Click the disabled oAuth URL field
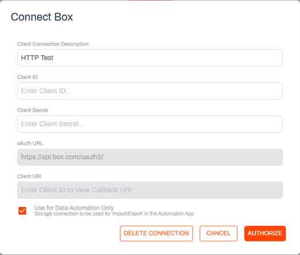The height and width of the screenshot is (255, 300). [150, 157]
